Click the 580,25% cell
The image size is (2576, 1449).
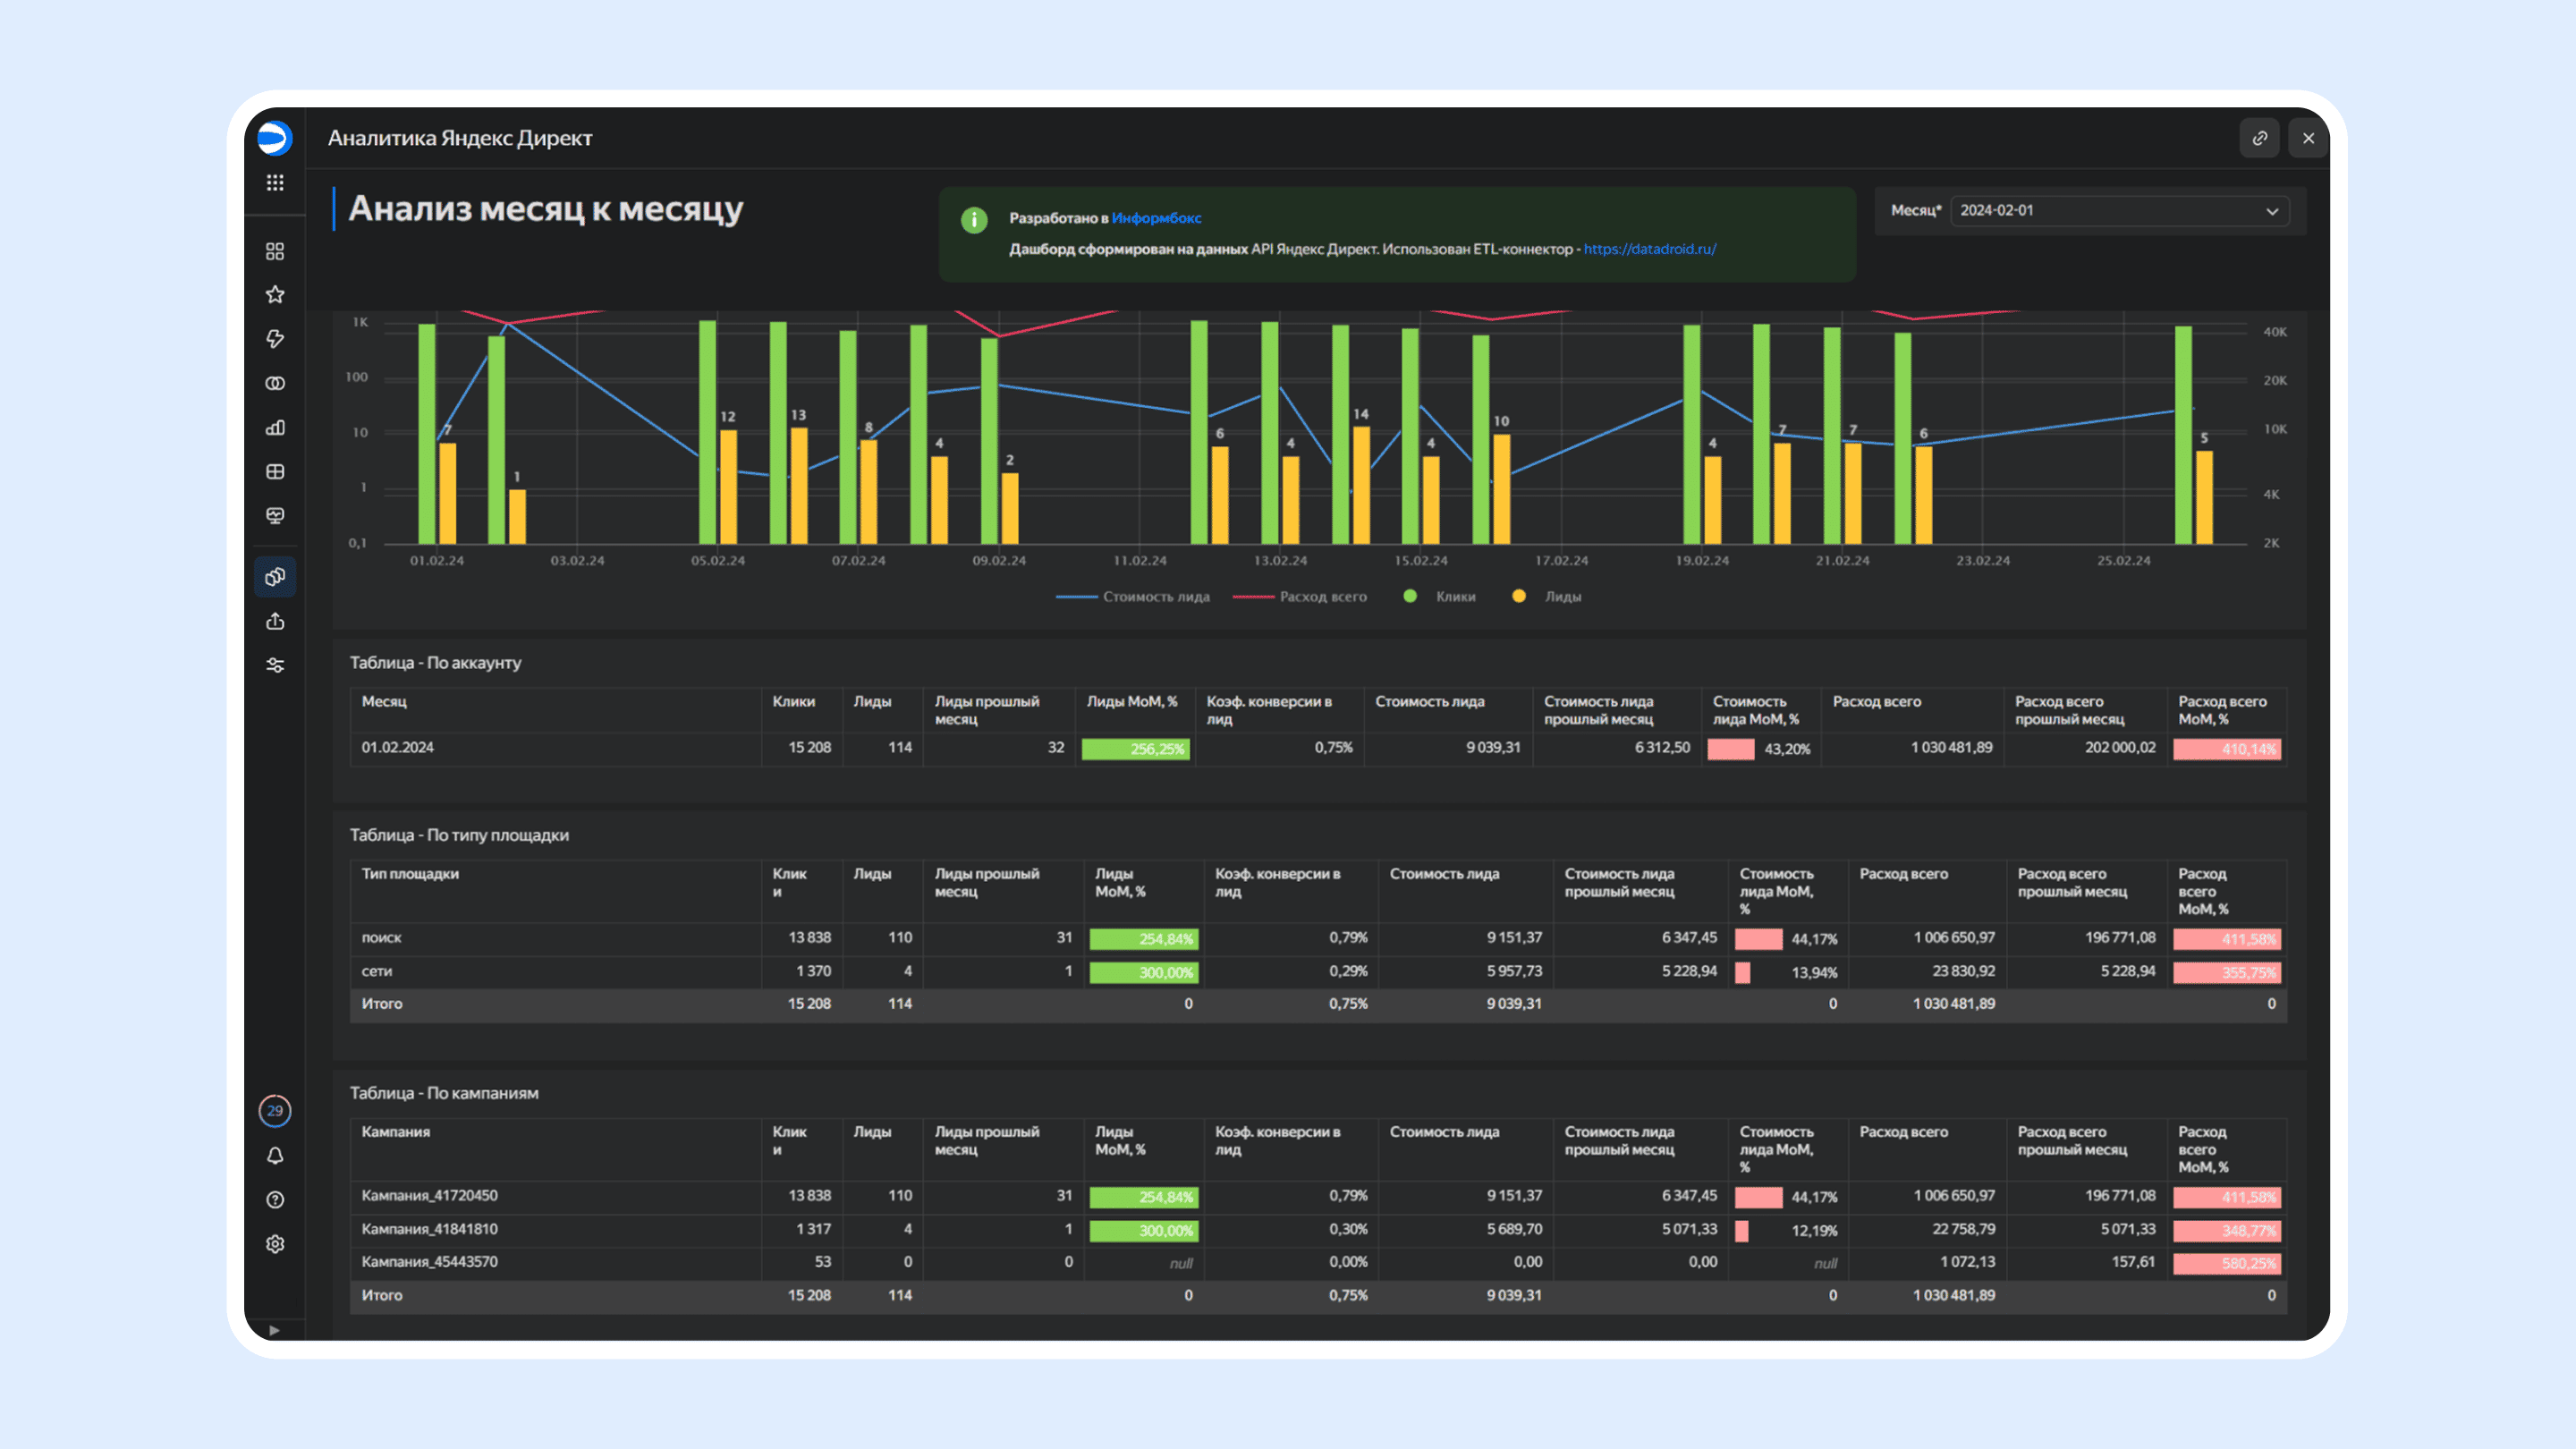pyautogui.click(x=2227, y=1264)
